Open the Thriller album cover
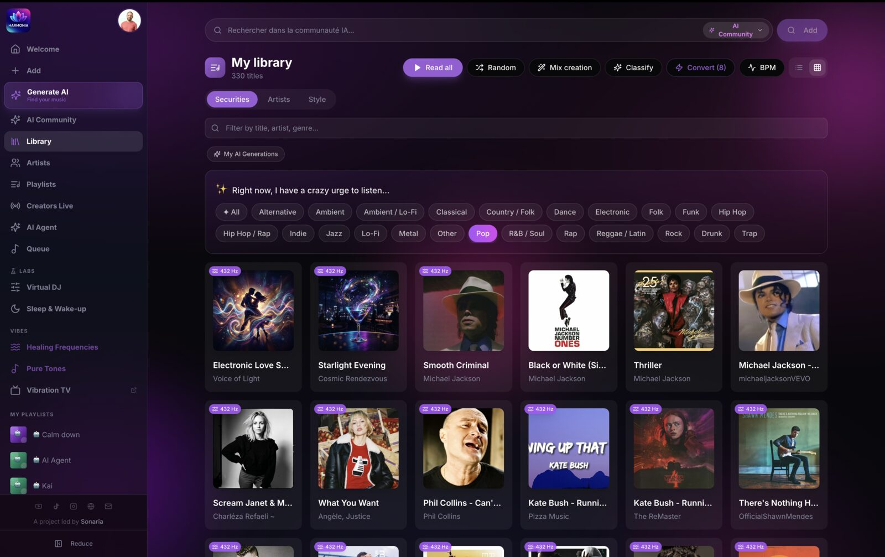The image size is (885, 557). [x=674, y=311]
